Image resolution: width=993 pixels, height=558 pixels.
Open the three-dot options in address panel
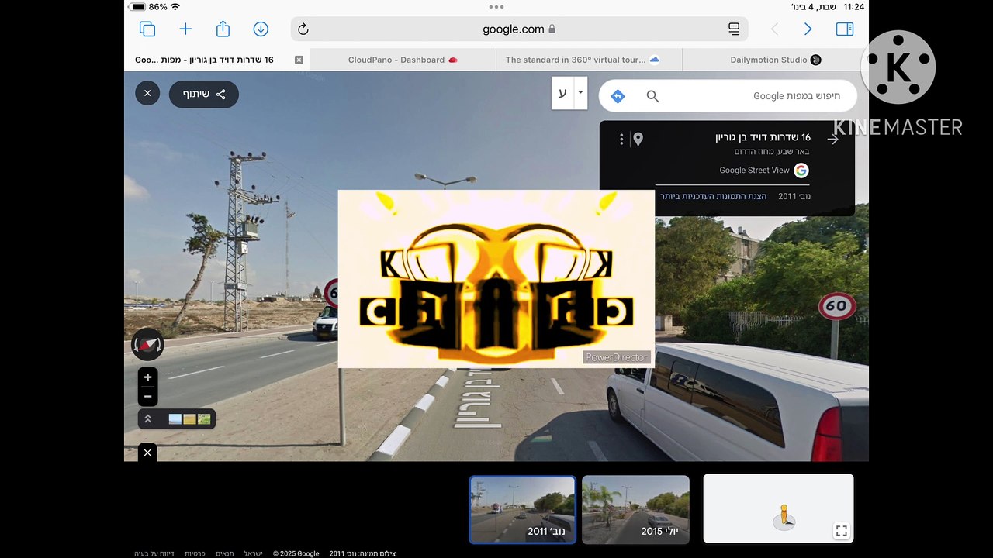(621, 139)
